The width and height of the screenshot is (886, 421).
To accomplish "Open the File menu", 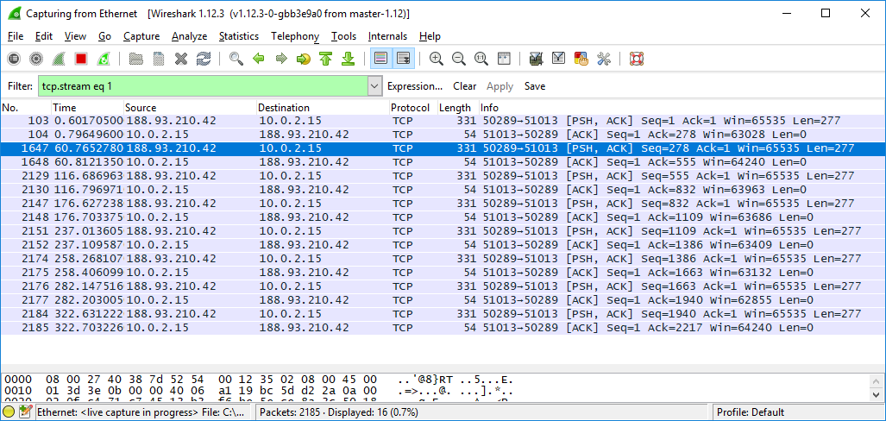I will coord(16,36).
